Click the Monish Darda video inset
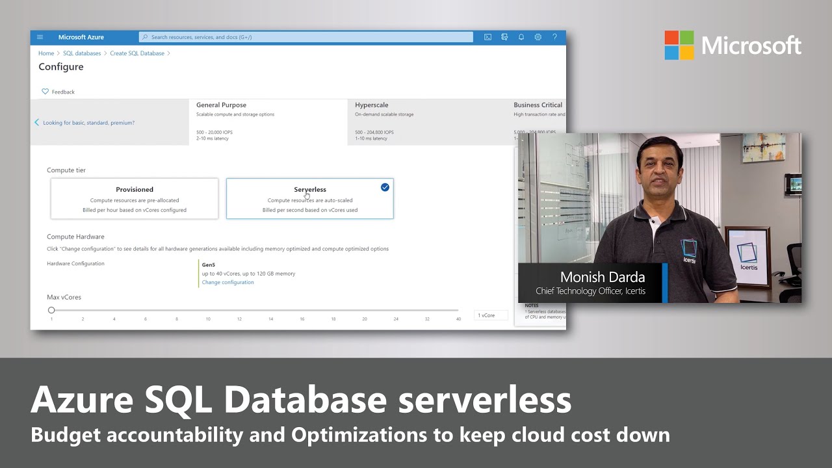The image size is (832, 468). click(660, 218)
